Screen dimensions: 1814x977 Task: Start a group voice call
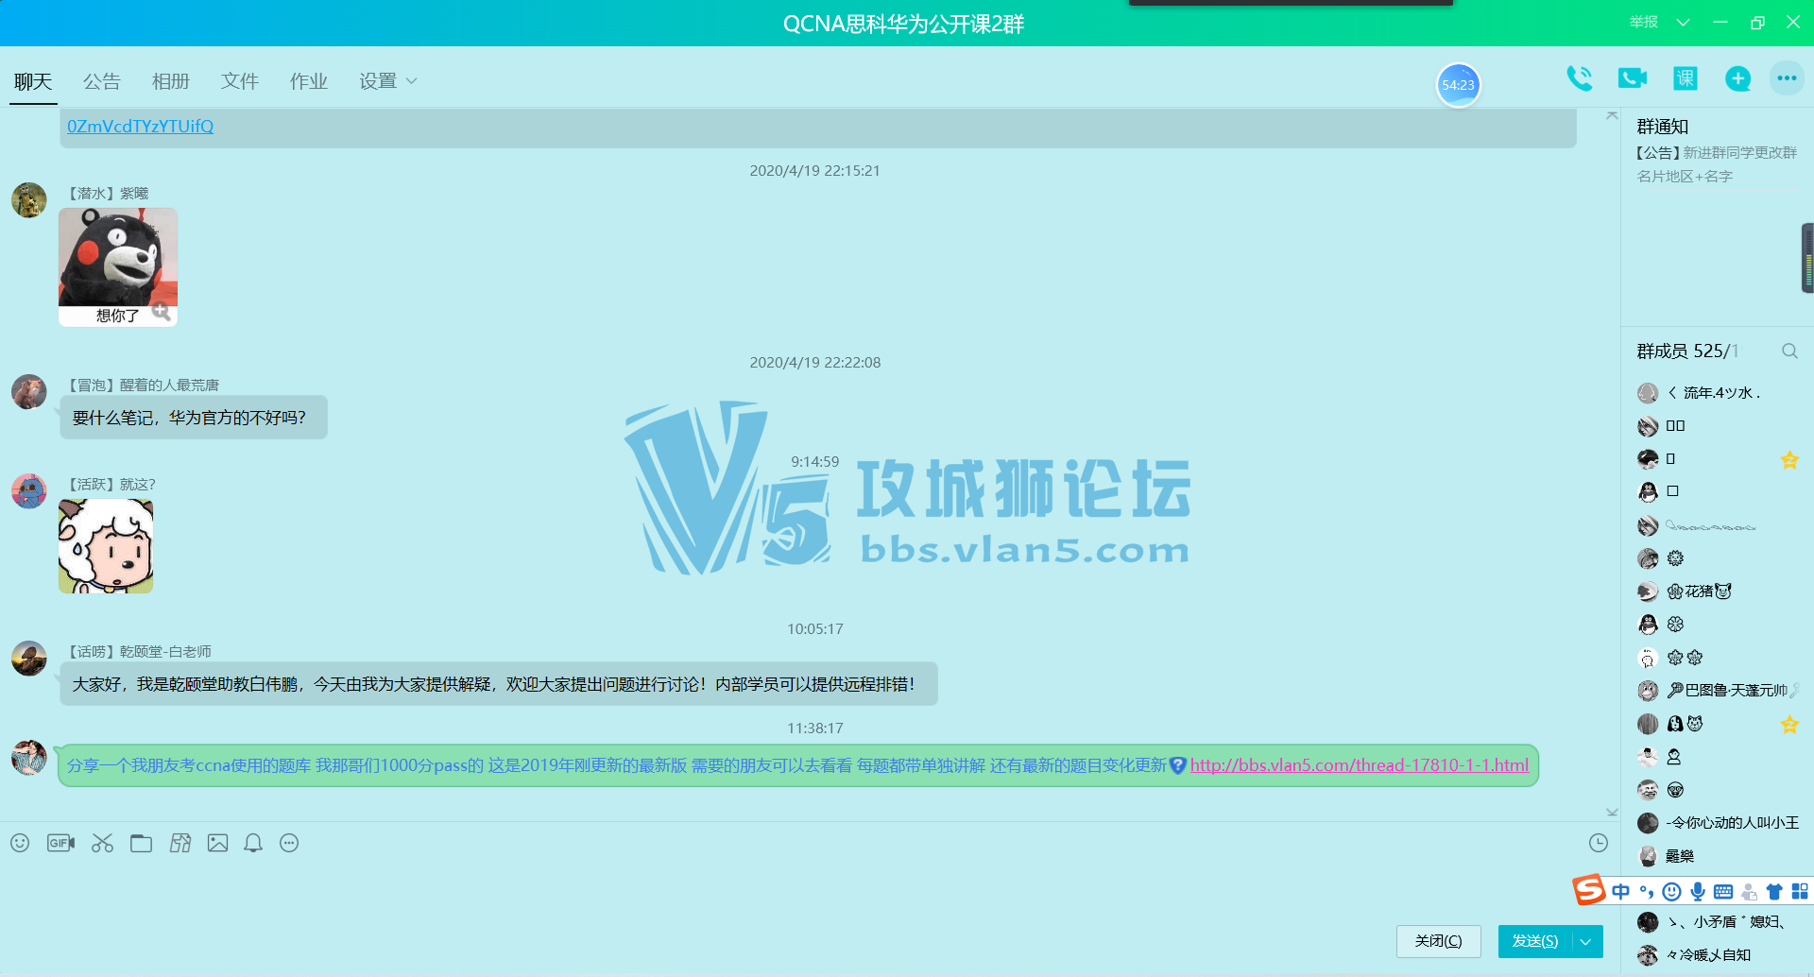click(x=1579, y=78)
